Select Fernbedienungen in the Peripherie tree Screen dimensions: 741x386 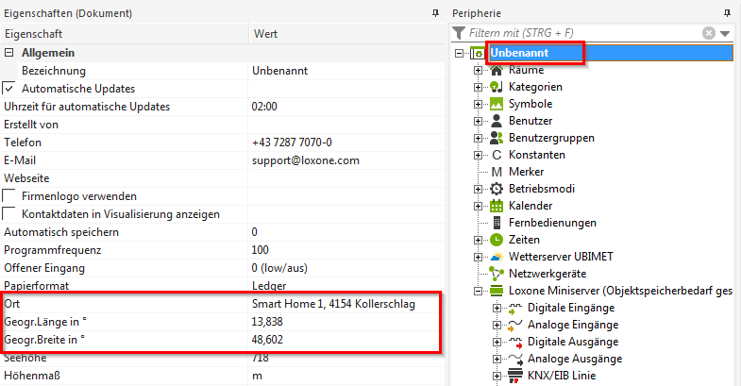tap(552, 223)
